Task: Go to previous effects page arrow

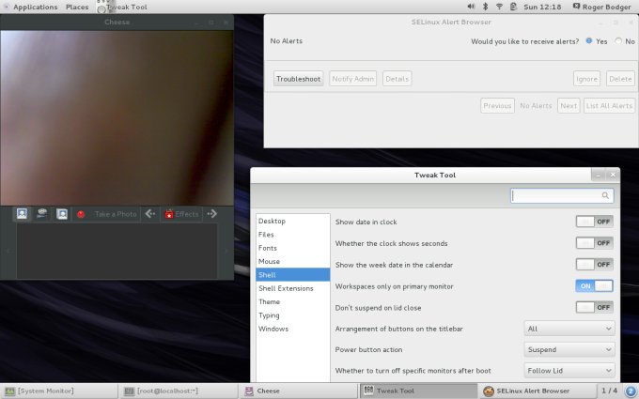Action: coord(150,214)
